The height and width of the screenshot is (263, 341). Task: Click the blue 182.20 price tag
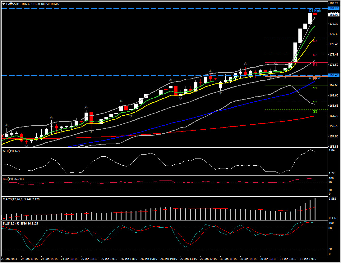pos(333,8)
